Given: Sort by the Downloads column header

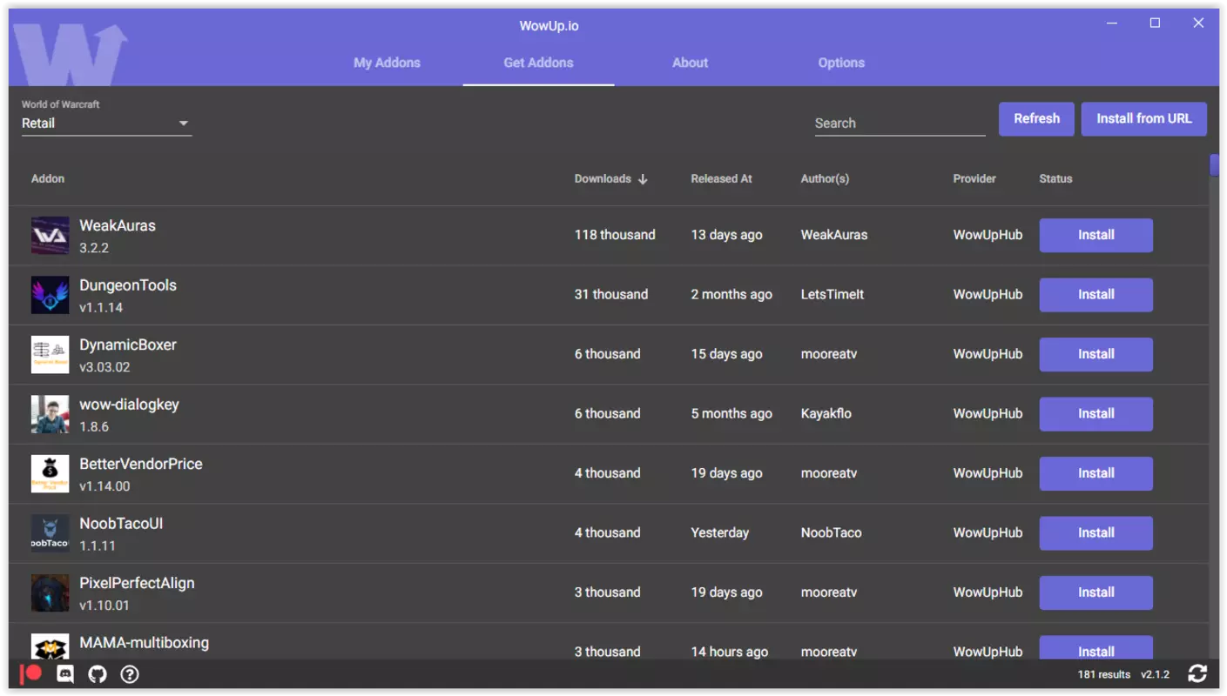Looking at the screenshot, I should pos(603,179).
